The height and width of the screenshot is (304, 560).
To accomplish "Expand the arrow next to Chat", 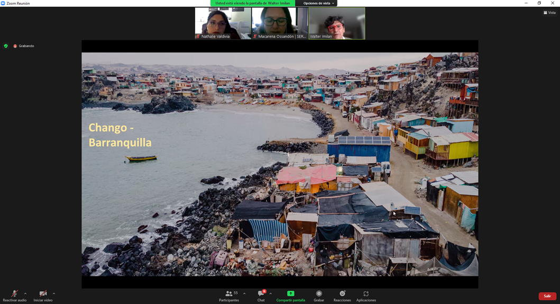I will point(271,293).
